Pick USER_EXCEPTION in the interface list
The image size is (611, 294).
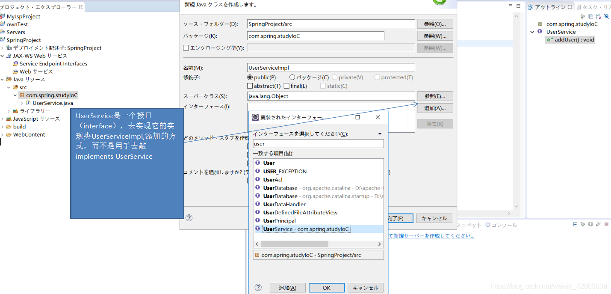(285, 172)
